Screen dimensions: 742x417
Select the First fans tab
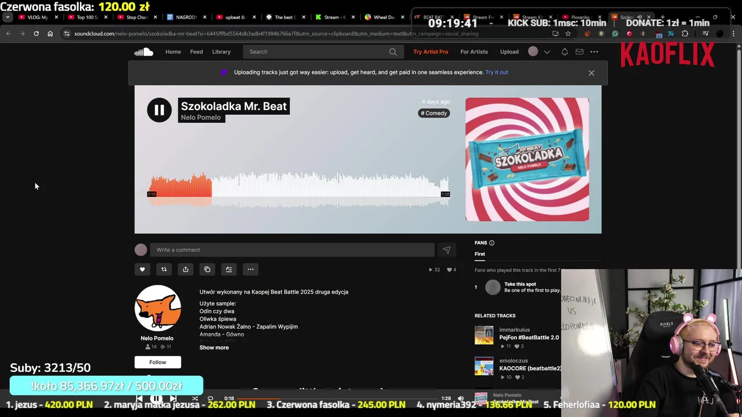coord(479,254)
